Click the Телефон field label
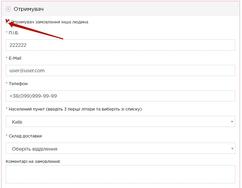The height and width of the screenshot is (188, 242). click(18, 84)
